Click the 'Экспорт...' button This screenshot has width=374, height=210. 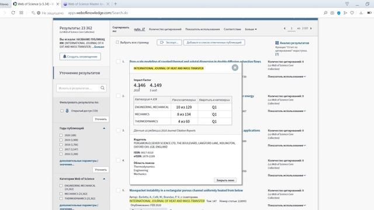[x=169, y=43]
